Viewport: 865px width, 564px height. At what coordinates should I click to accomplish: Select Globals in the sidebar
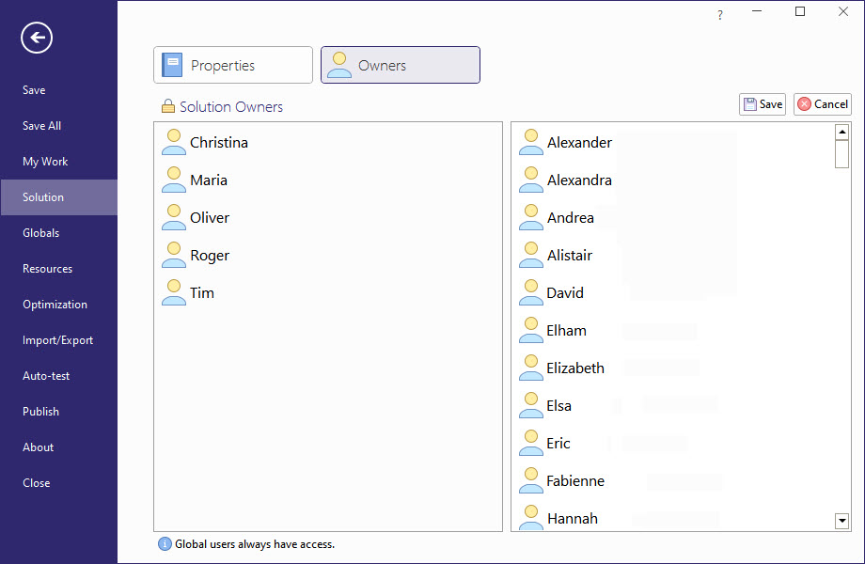click(40, 232)
